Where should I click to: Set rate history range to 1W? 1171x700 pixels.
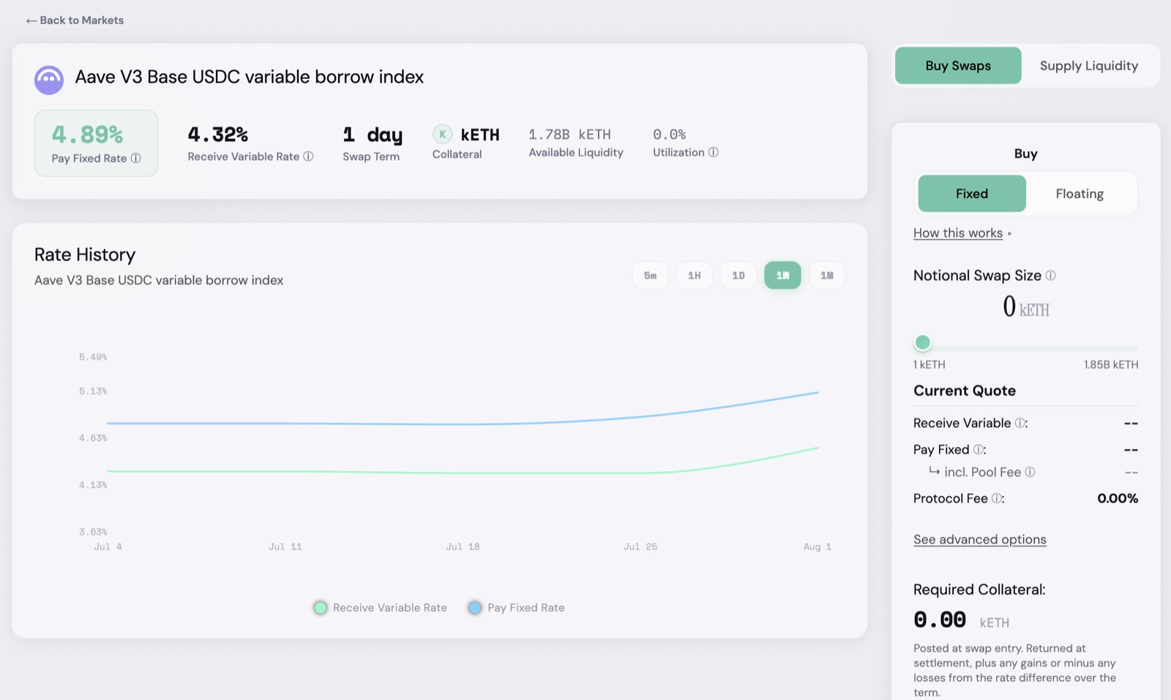pos(782,276)
